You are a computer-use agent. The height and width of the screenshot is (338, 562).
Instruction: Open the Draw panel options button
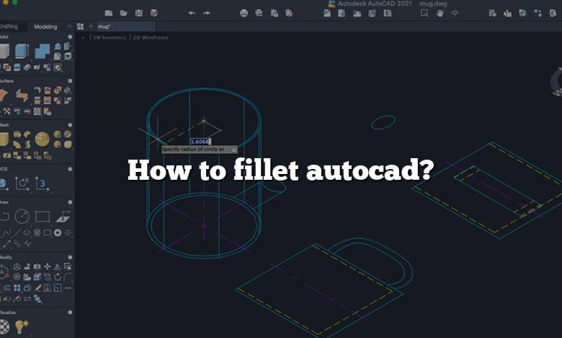(x=70, y=202)
